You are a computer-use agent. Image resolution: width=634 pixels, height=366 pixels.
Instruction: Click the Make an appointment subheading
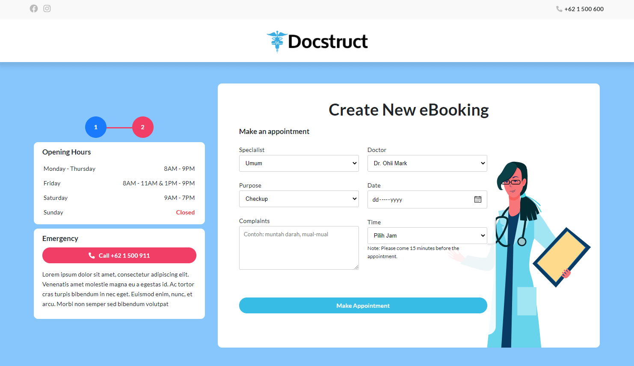point(274,131)
